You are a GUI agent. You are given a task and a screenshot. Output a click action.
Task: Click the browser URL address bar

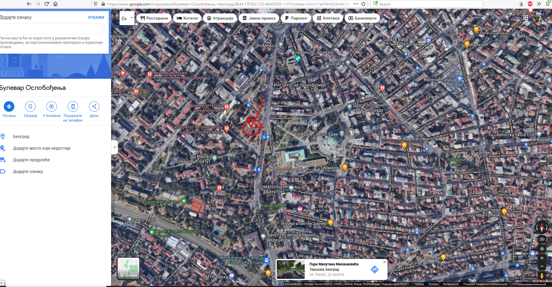228,4
